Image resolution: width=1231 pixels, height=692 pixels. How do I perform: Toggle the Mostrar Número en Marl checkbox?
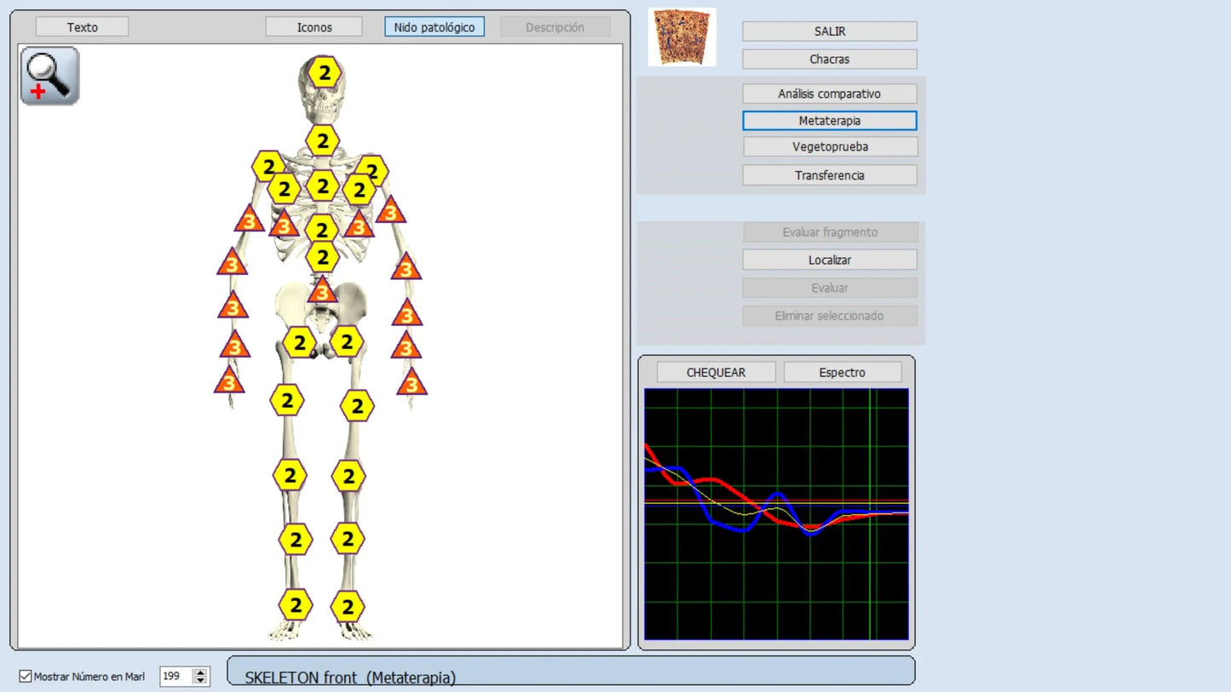pyautogui.click(x=26, y=677)
